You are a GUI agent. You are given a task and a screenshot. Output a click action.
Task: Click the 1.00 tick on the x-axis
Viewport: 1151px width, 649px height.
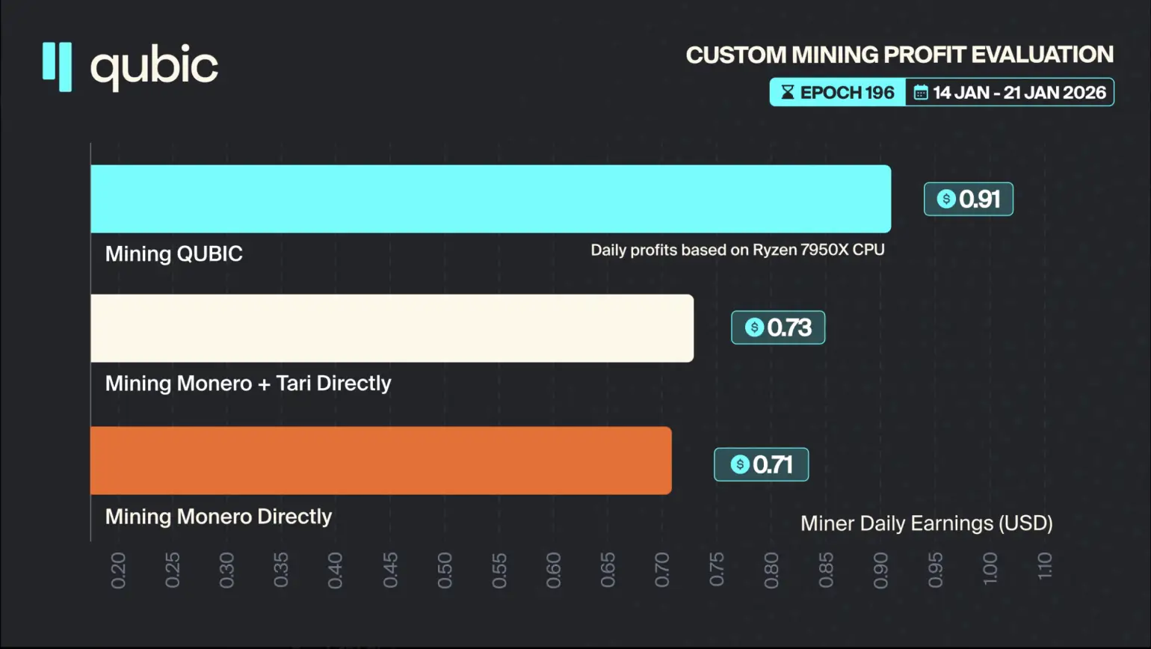(x=990, y=569)
